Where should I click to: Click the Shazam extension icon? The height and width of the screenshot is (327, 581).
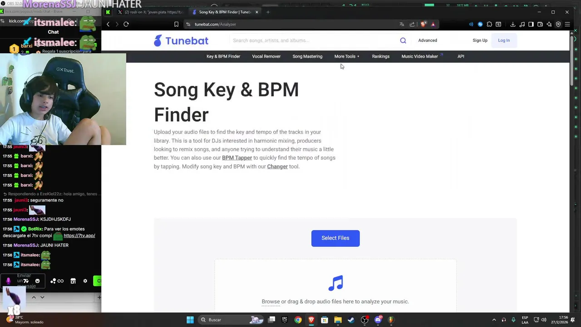pyautogui.click(x=480, y=24)
